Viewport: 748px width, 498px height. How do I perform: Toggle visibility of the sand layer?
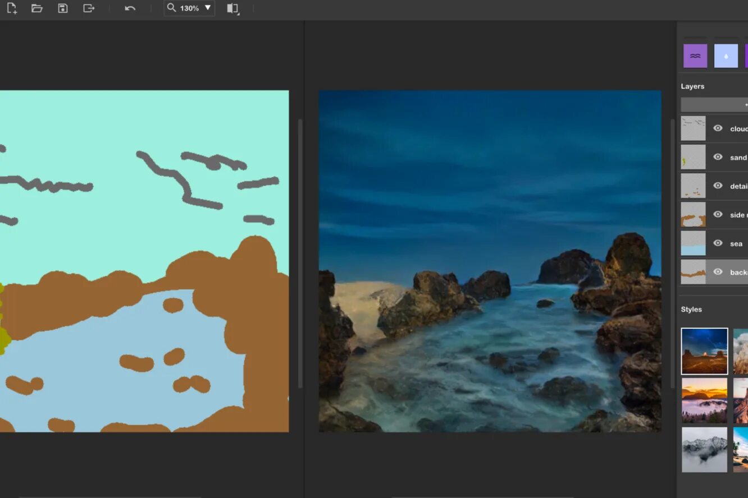tap(718, 157)
